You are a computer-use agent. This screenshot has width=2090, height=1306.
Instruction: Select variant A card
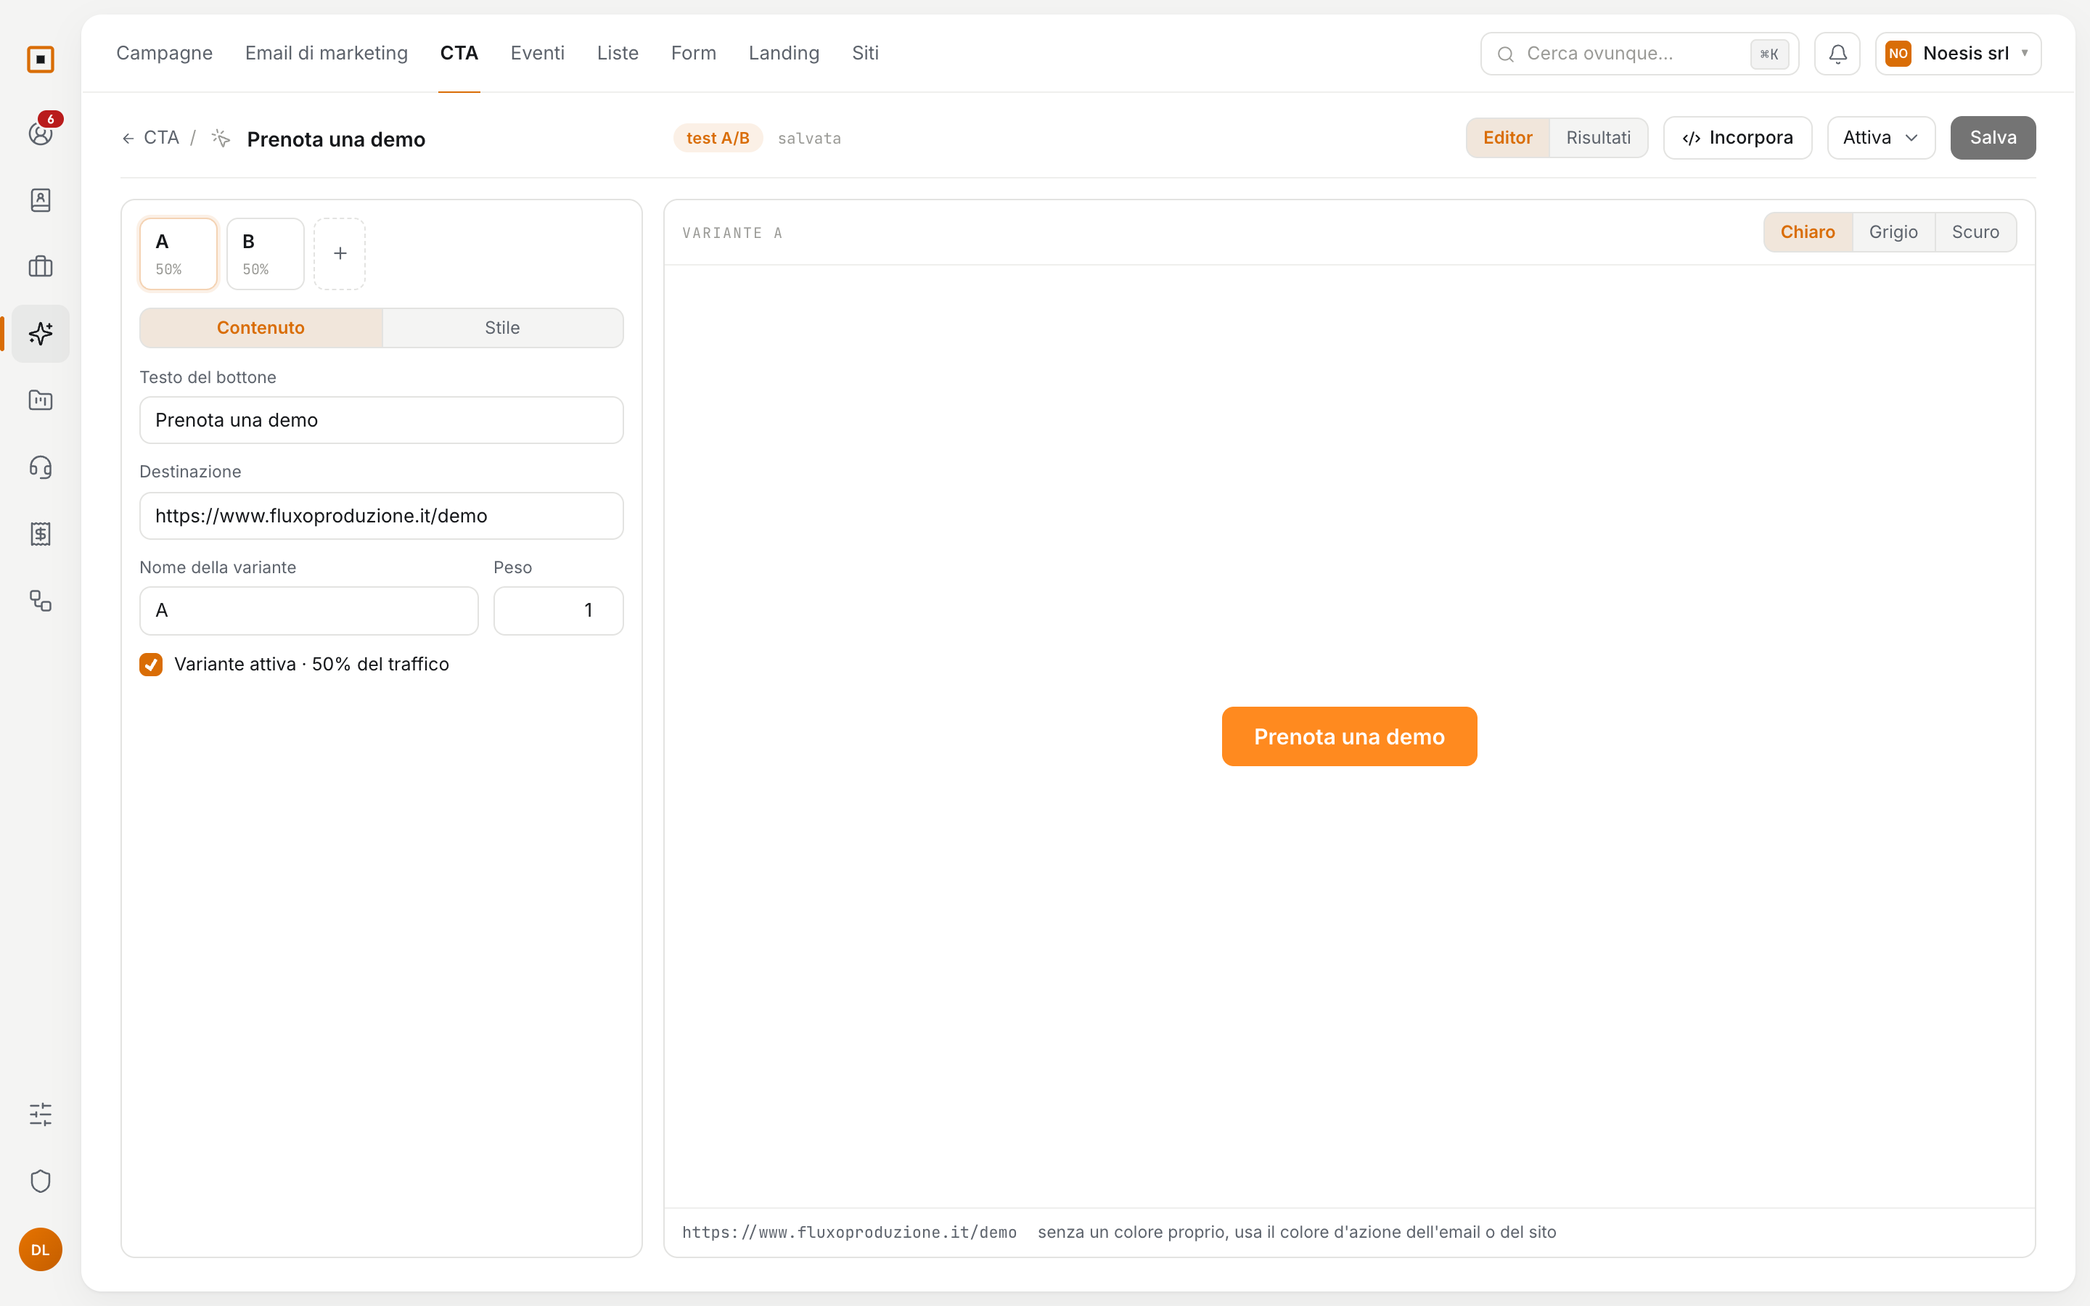coord(179,254)
